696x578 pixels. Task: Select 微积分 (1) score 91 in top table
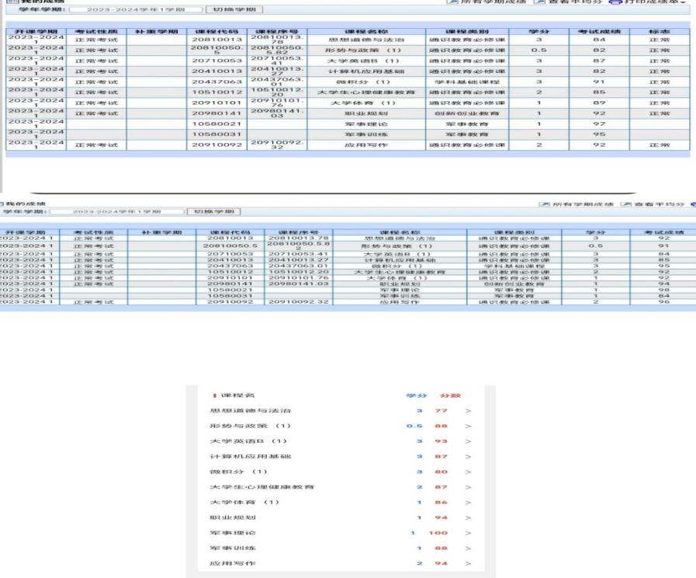click(599, 82)
